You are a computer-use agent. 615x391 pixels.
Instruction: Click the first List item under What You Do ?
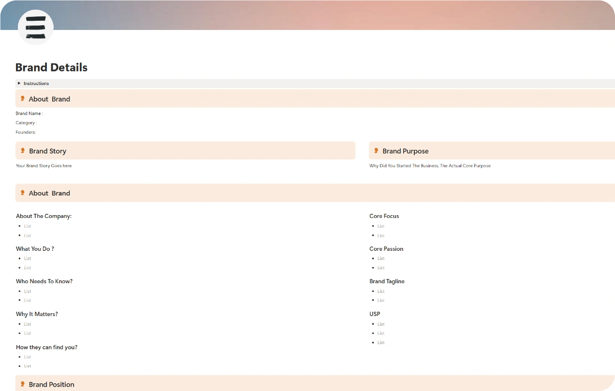[28, 259]
